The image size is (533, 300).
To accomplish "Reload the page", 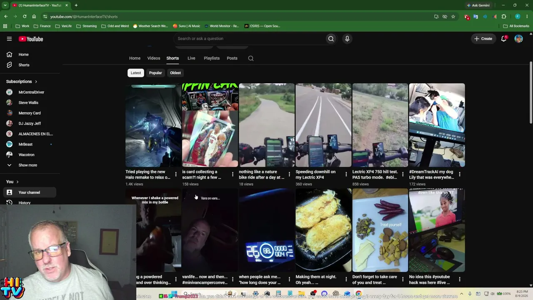I will pyautogui.click(x=25, y=17).
